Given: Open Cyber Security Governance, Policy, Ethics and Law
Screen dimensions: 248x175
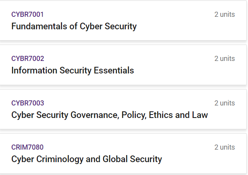Looking at the screenshot, I should pos(109,115).
